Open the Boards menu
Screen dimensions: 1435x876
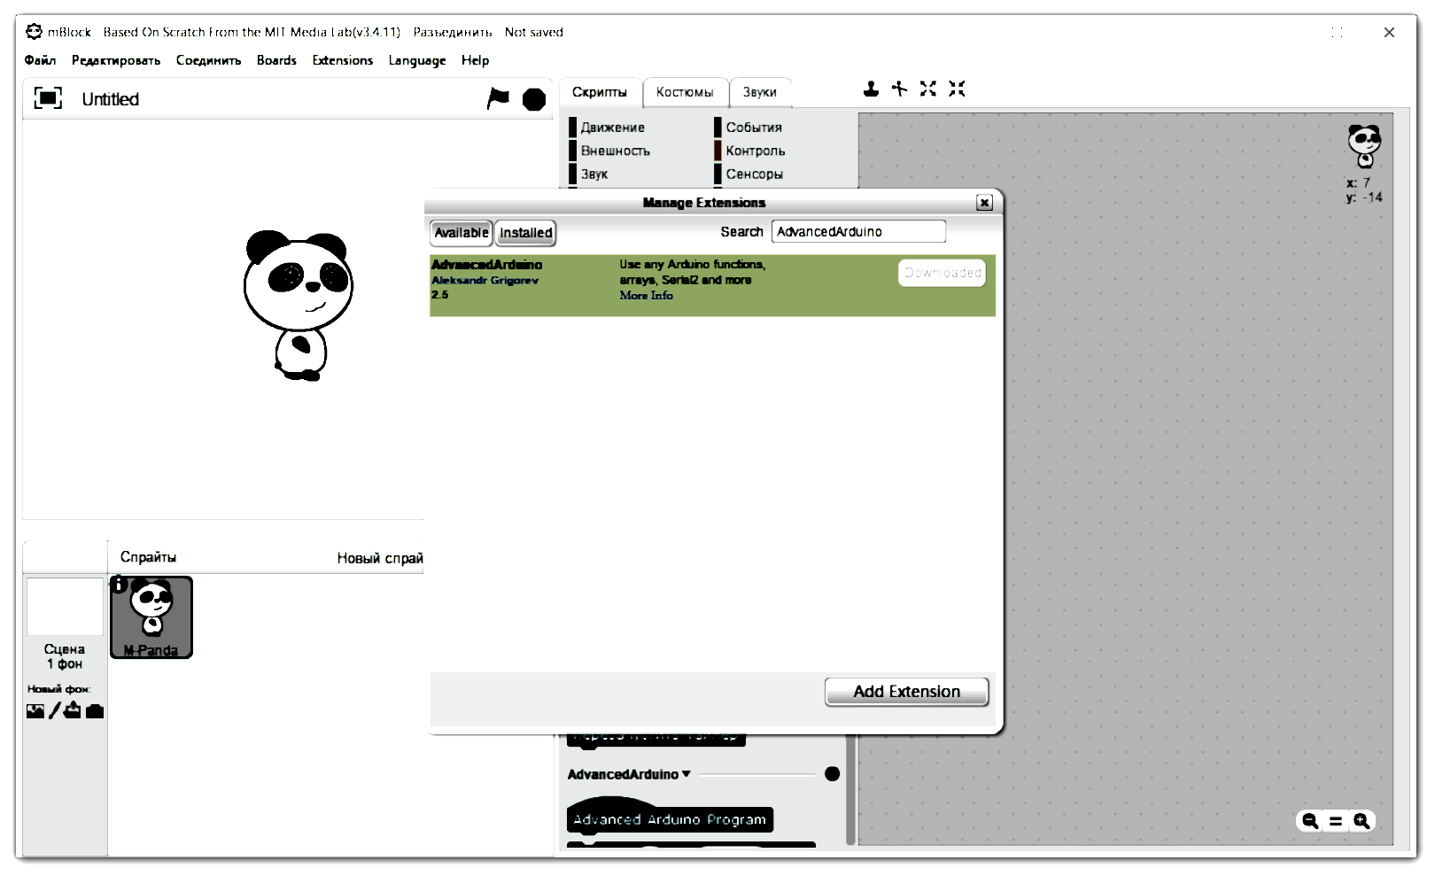276,60
